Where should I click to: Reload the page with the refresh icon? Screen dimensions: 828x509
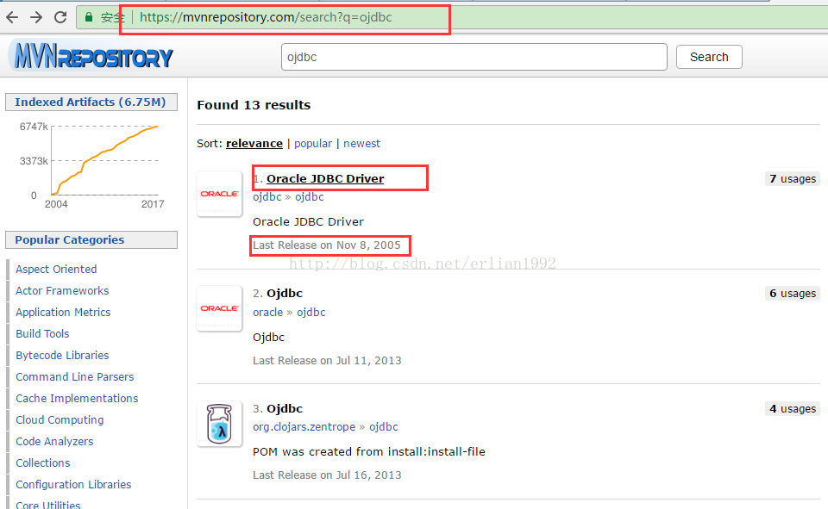(x=60, y=17)
